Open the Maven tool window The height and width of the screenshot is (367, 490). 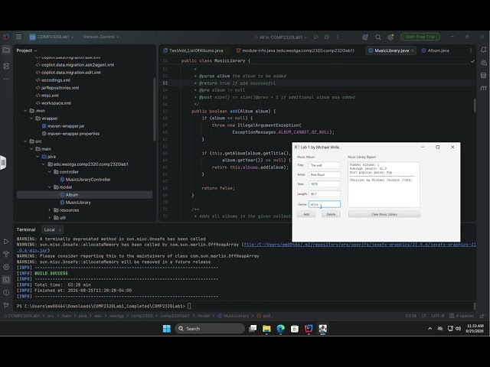[483, 89]
